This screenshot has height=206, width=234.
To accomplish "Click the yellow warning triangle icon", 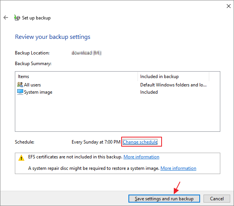I will [x=22, y=158].
